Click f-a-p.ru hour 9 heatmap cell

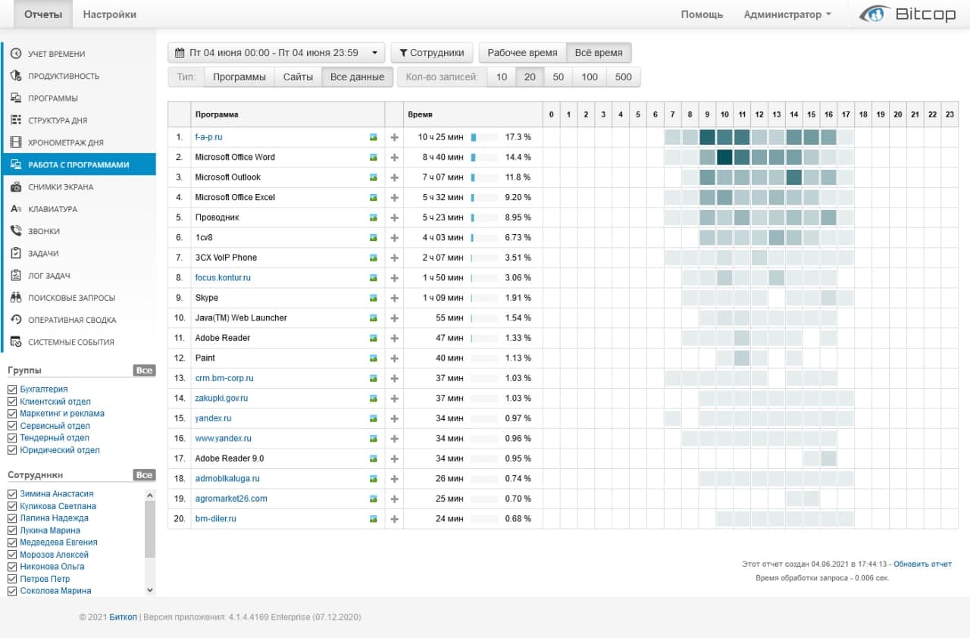tap(707, 137)
